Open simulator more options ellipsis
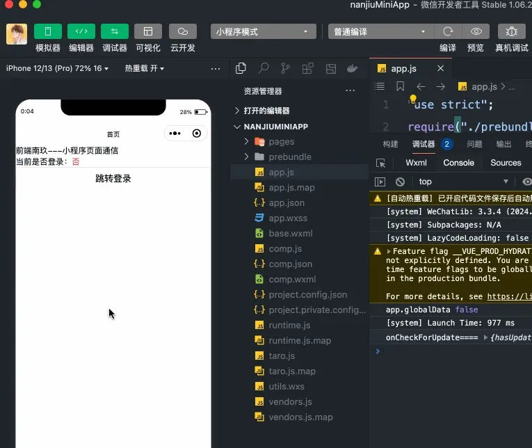532x448 pixels. coord(216,69)
